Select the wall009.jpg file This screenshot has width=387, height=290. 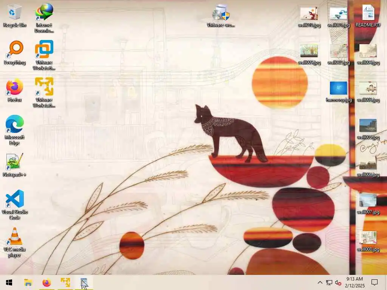click(309, 55)
